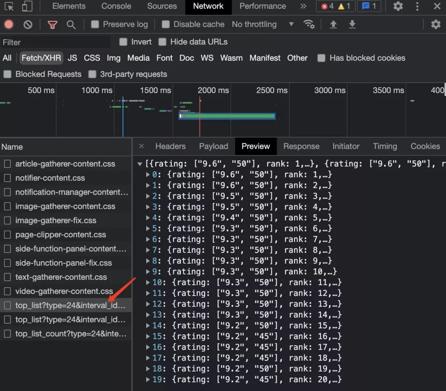Screen dimensions: 446x391
Task: Filter requests by Doc type
Action: pos(187,58)
